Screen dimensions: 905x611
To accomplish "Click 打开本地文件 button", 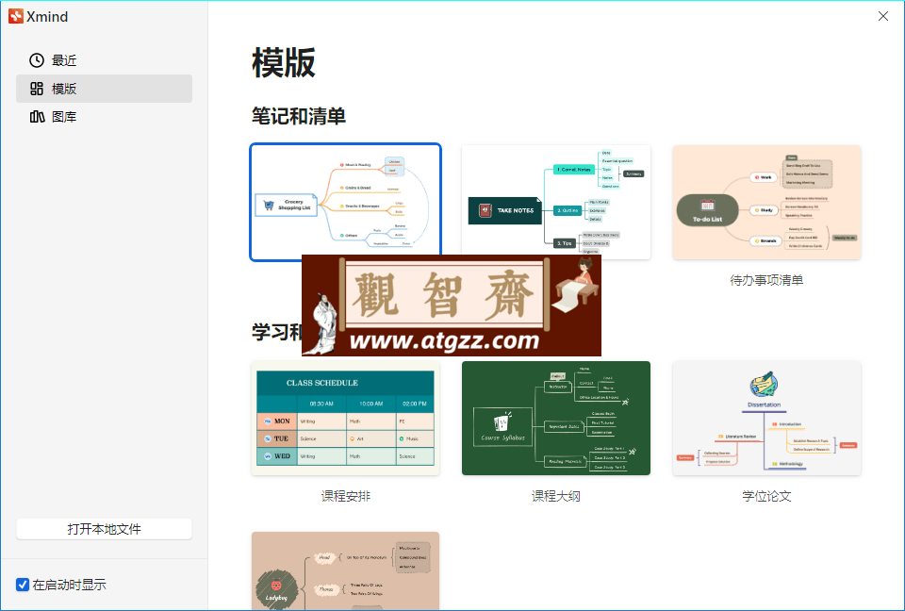I will [104, 529].
